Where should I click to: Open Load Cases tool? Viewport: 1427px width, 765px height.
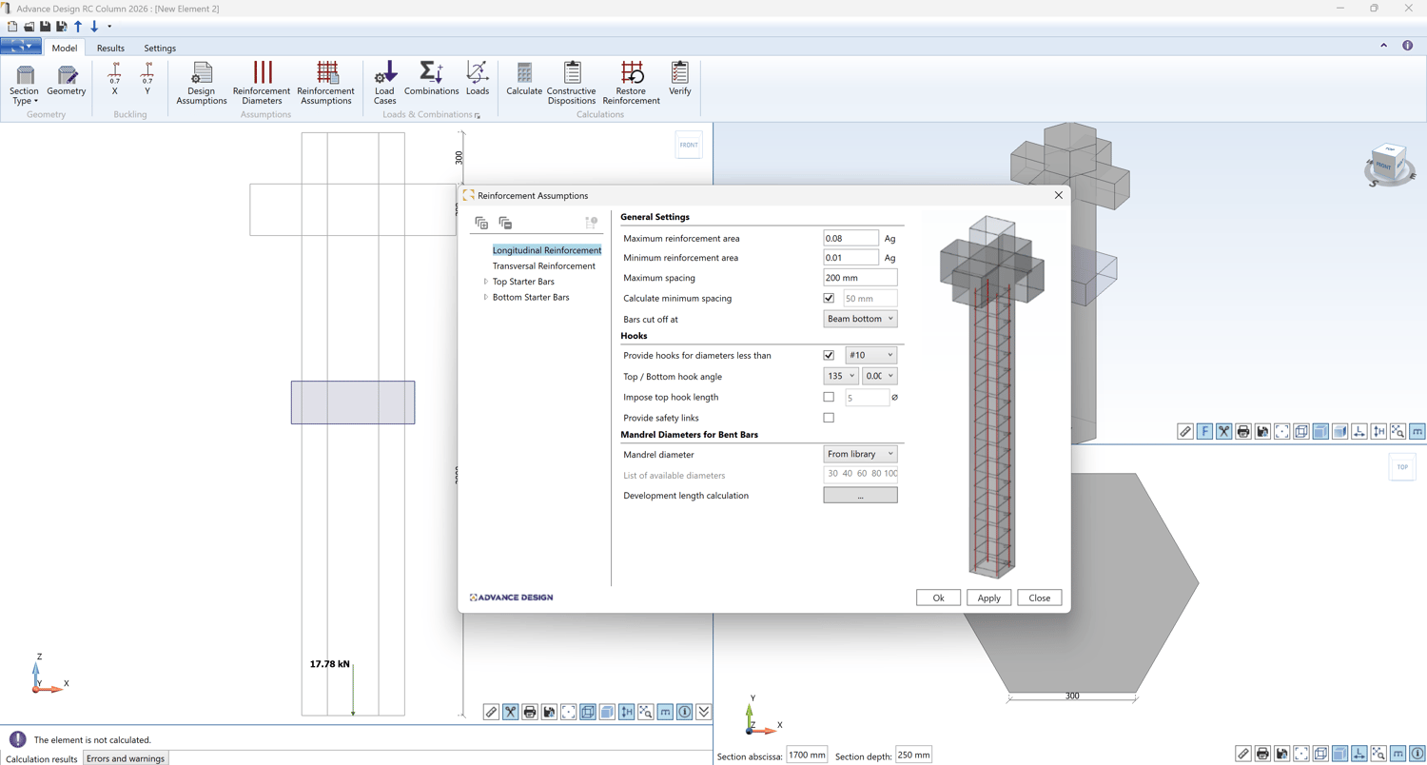coord(385,82)
